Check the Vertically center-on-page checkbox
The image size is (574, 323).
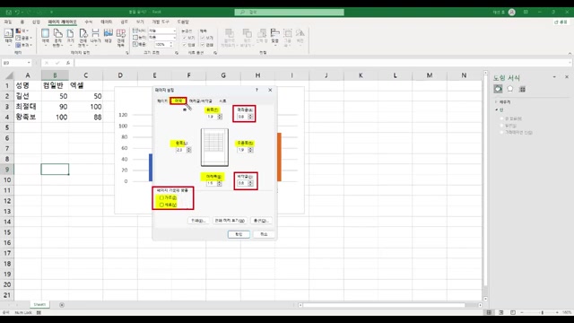(161, 205)
